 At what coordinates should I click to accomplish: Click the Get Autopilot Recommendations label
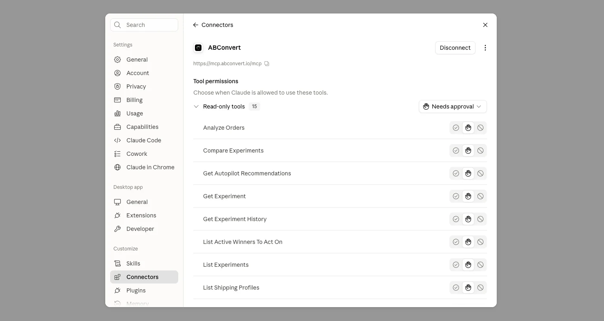(247, 173)
